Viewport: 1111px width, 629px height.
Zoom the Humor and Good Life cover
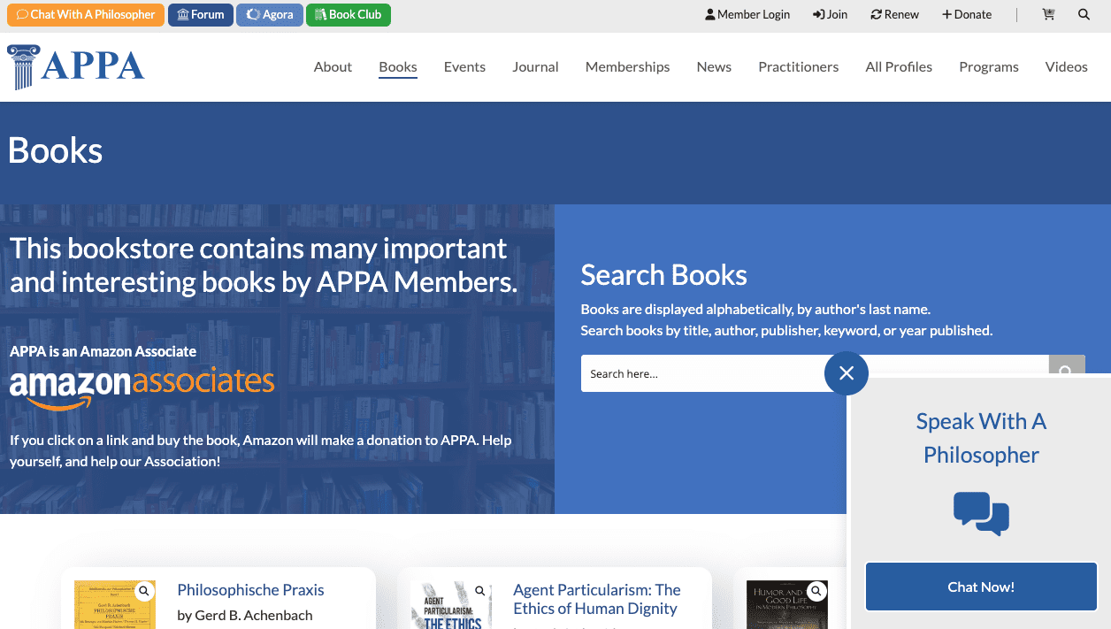[816, 591]
